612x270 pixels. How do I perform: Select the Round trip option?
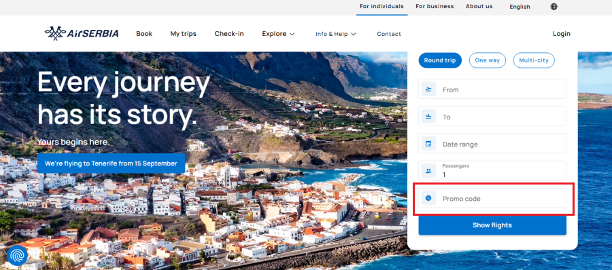(x=440, y=60)
